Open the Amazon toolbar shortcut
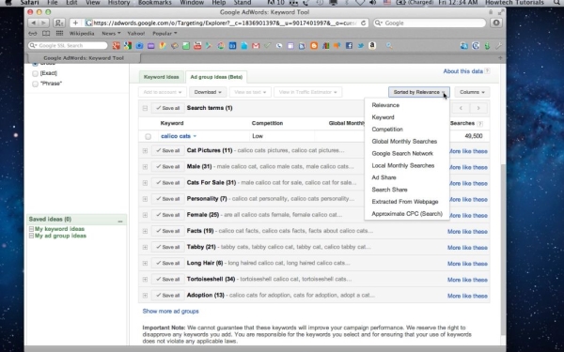This screenshot has height=352, width=564. [372, 46]
